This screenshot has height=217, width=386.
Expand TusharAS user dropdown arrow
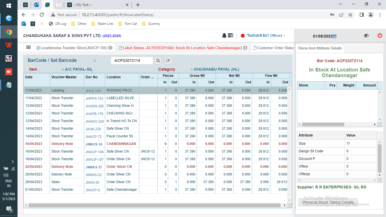click(284, 36)
